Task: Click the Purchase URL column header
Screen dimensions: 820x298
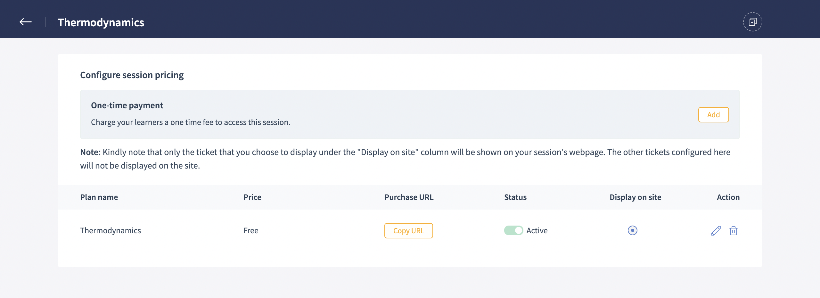Action: (x=409, y=197)
